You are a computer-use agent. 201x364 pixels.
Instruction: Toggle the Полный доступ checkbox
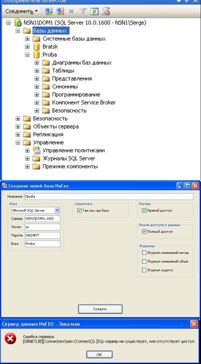144,232
